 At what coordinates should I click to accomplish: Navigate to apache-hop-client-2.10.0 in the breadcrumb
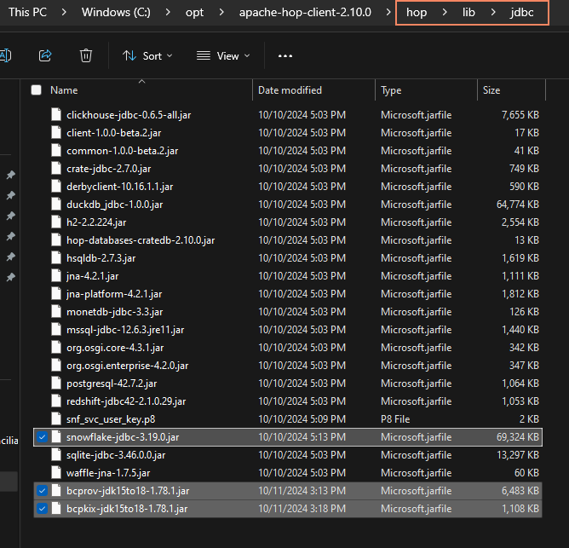305,14
